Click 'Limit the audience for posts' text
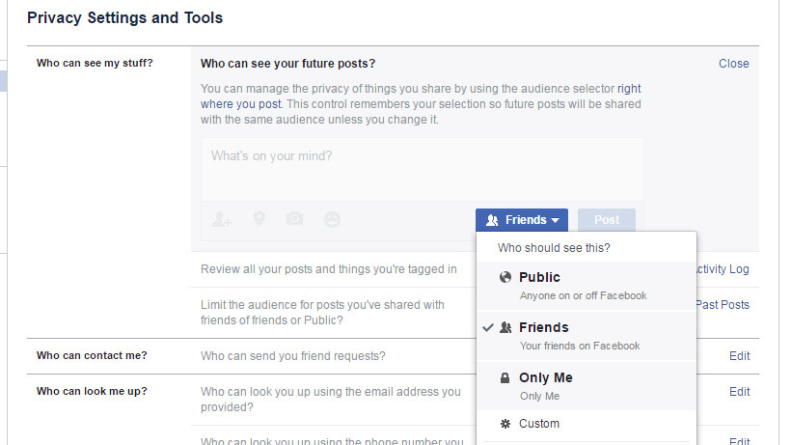 click(322, 313)
